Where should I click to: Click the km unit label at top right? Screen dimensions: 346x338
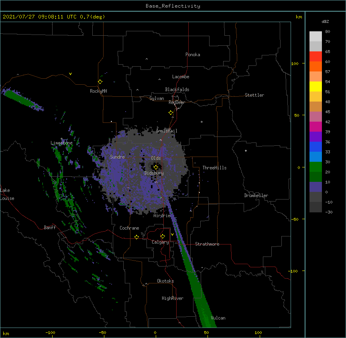click(299, 17)
